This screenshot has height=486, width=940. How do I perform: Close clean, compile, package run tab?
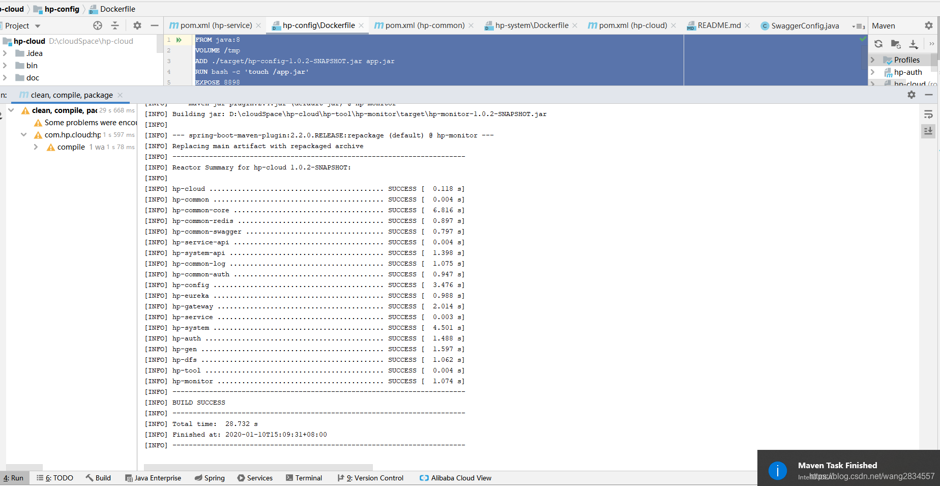(x=120, y=95)
